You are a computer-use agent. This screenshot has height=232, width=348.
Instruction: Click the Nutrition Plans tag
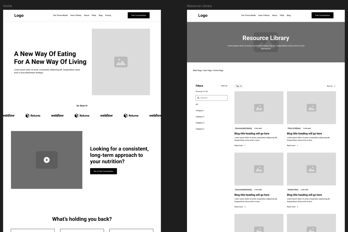tap(293, 190)
